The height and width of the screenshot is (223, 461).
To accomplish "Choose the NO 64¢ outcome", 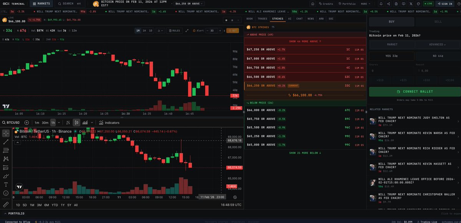I will click(438, 56).
